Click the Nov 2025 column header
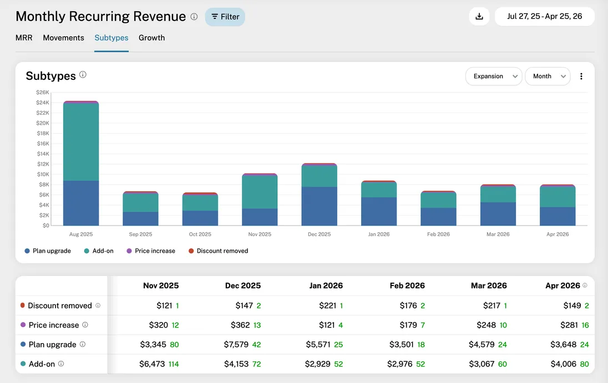This screenshot has width=608, height=383. (x=161, y=285)
